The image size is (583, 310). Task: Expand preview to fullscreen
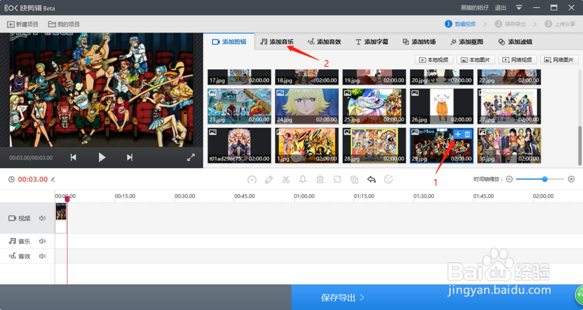point(191,158)
